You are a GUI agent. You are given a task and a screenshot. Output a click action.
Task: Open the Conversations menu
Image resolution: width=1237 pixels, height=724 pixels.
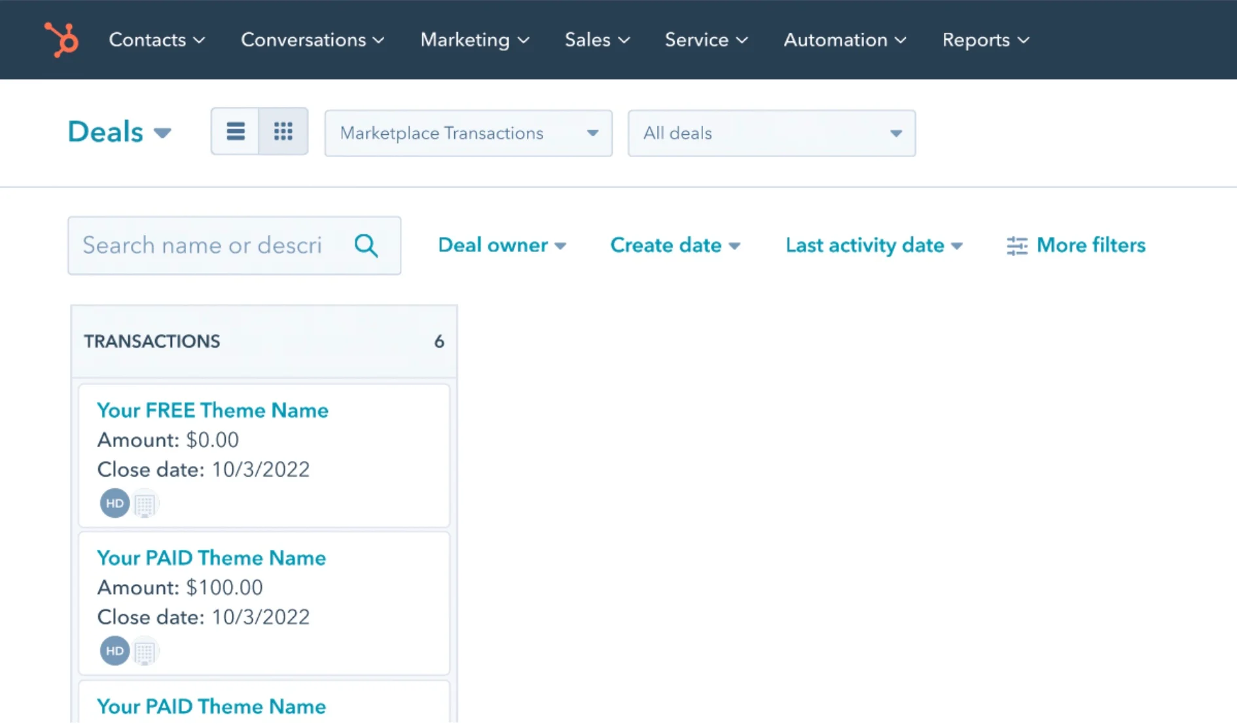(313, 40)
